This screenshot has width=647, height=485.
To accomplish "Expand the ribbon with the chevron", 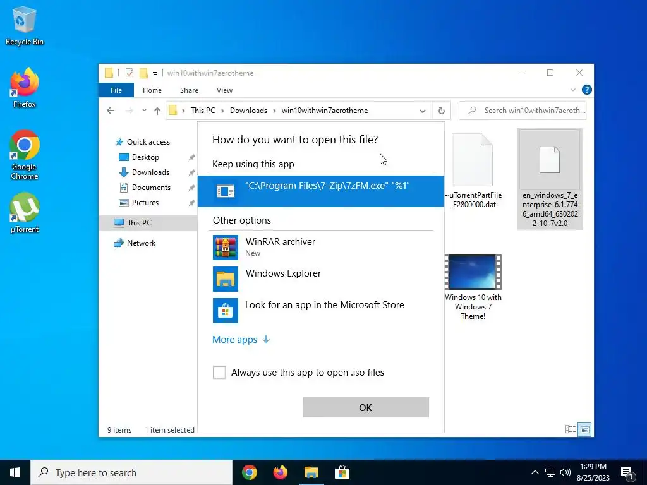I will (572, 90).
